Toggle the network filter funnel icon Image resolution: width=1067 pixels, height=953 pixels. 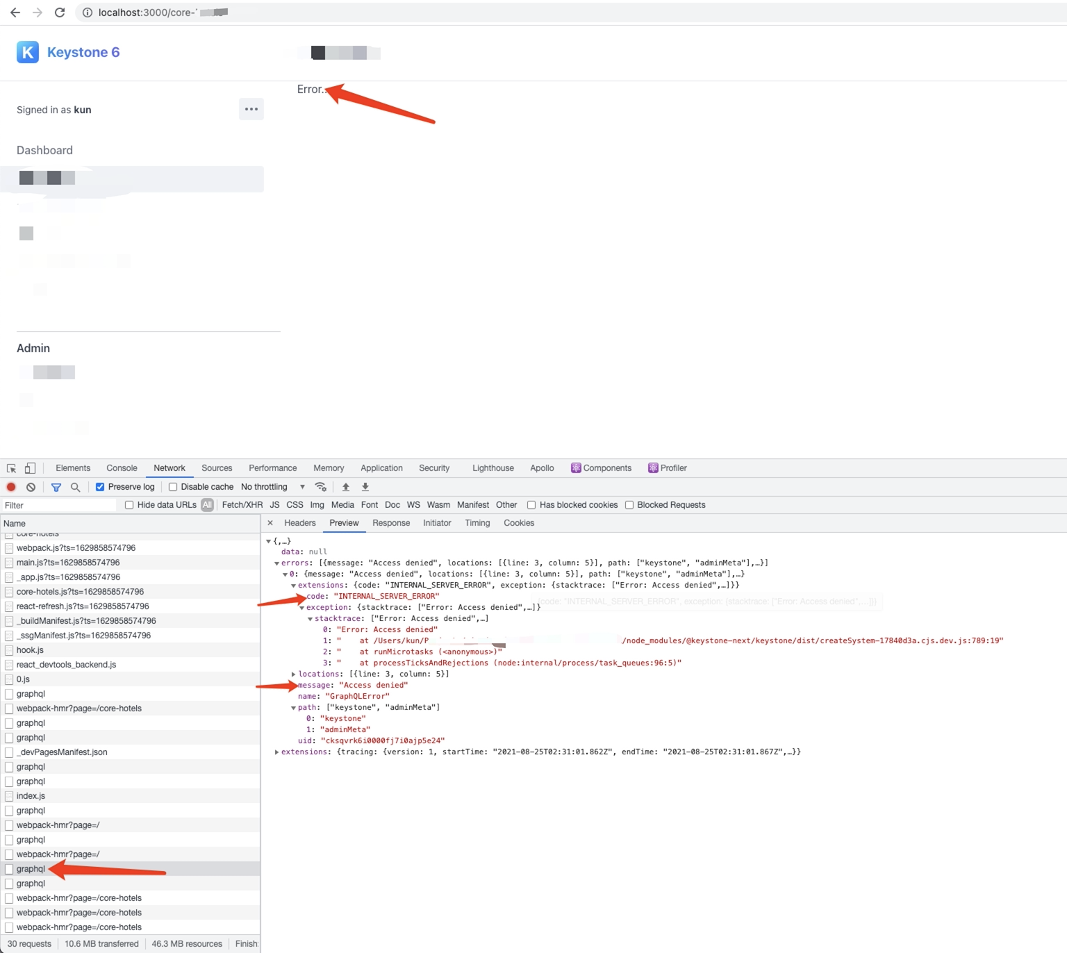(56, 487)
